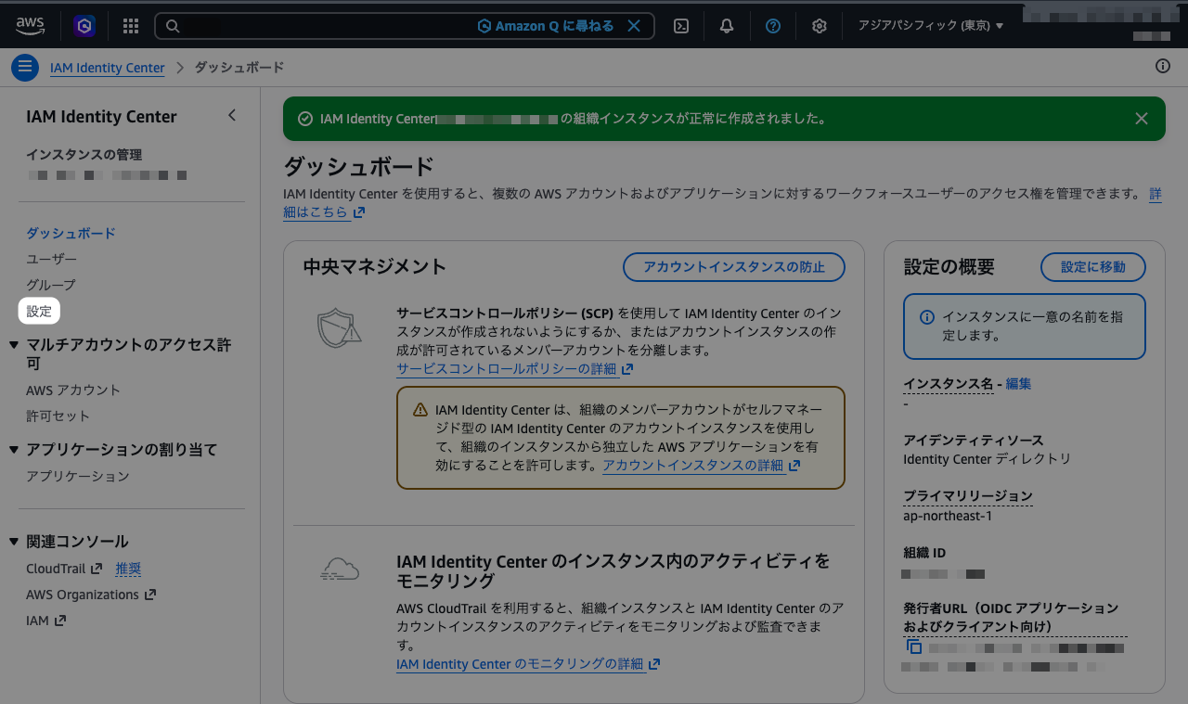Click the Identity Center ディレクトリ value
The image size is (1188, 704).
pos(988,459)
